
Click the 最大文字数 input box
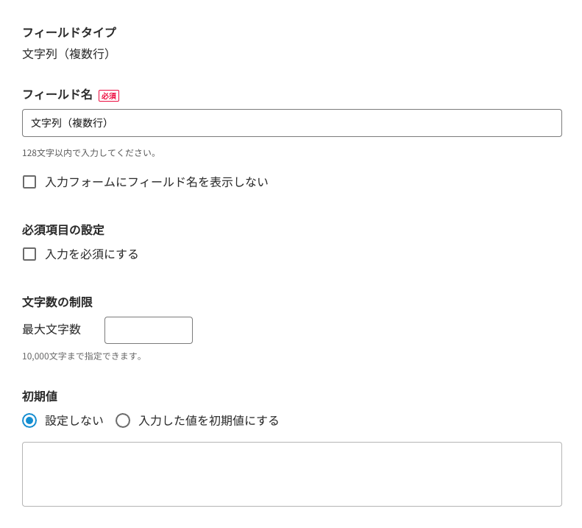click(x=148, y=330)
